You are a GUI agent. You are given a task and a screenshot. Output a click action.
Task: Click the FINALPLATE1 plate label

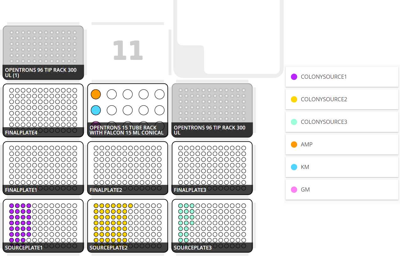(21, 190)
